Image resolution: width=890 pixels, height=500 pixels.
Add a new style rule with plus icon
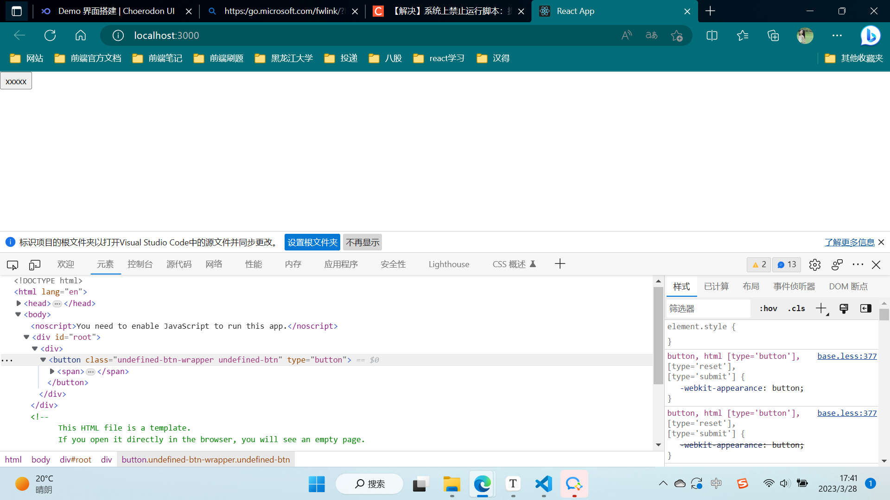(820, 308)
